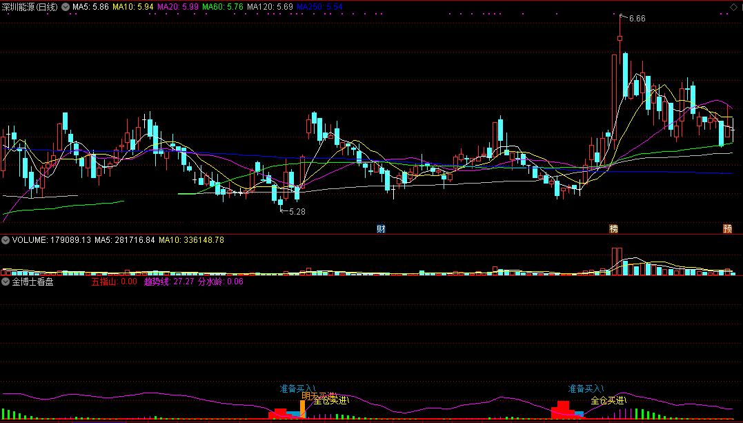Click volume MA10: 336148.78 readout
This screenshot has height=423, width=743.
pyautogui.click(x=191, y=240)
